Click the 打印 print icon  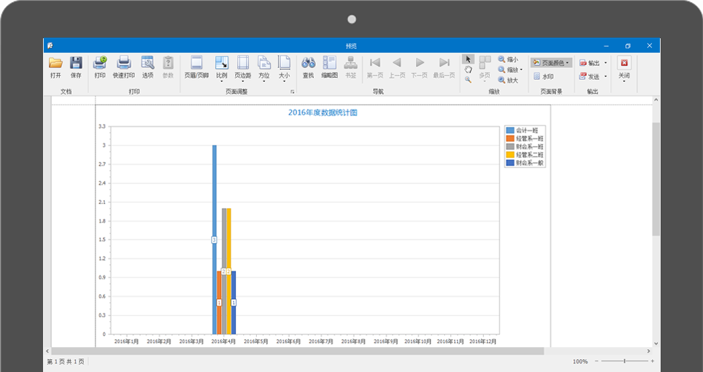[100, 67]
